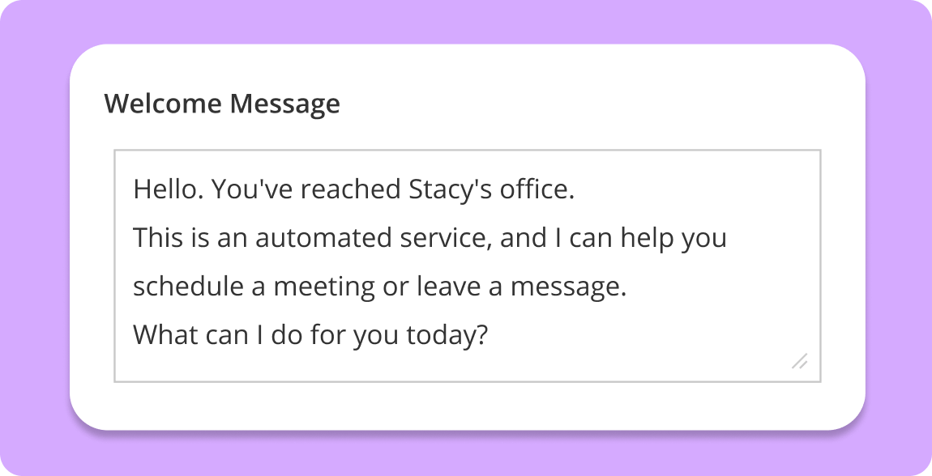Click the word "Welcome" in the heading

tap(162, 104)
